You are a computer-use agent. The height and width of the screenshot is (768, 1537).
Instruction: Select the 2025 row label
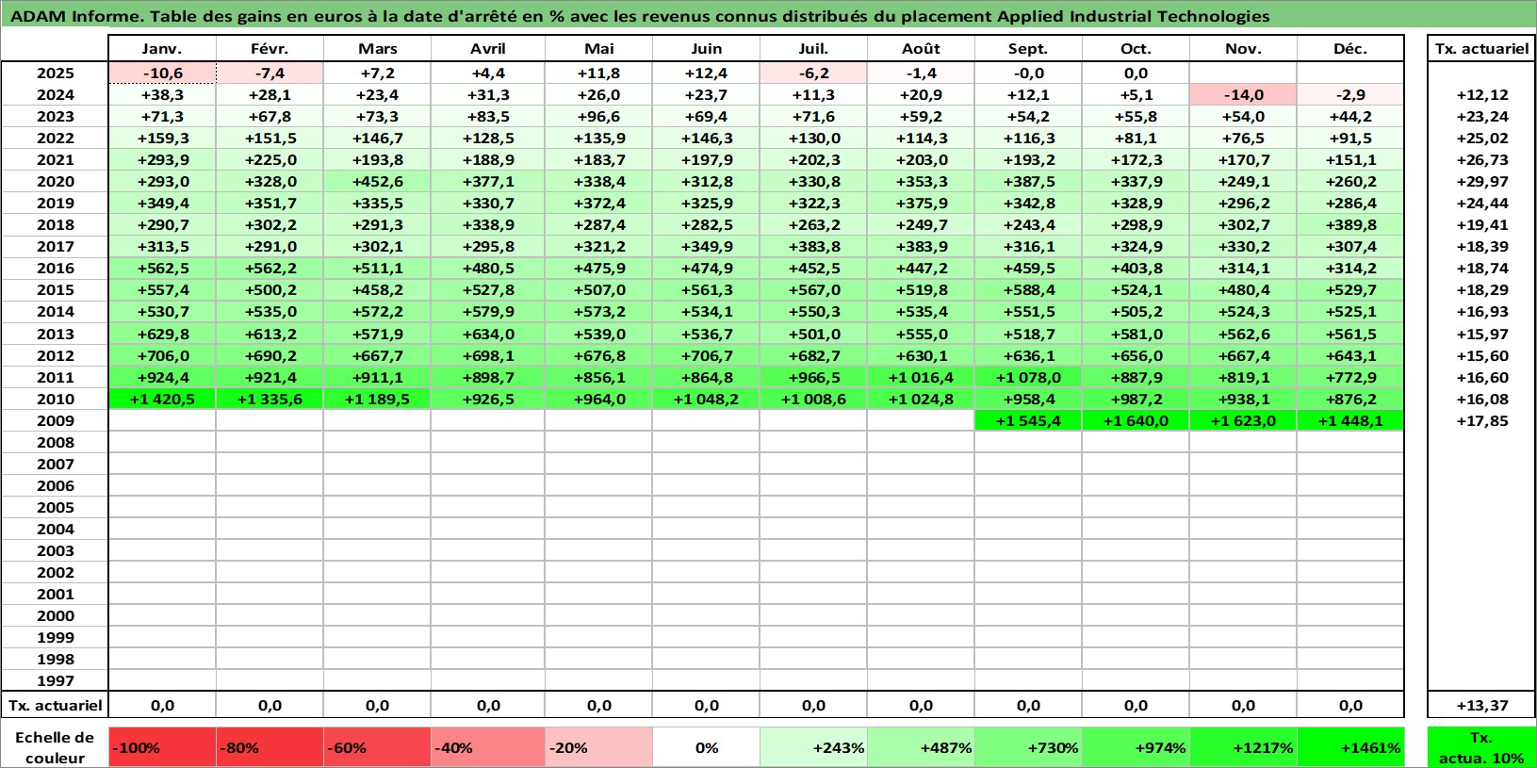point(55,73)
